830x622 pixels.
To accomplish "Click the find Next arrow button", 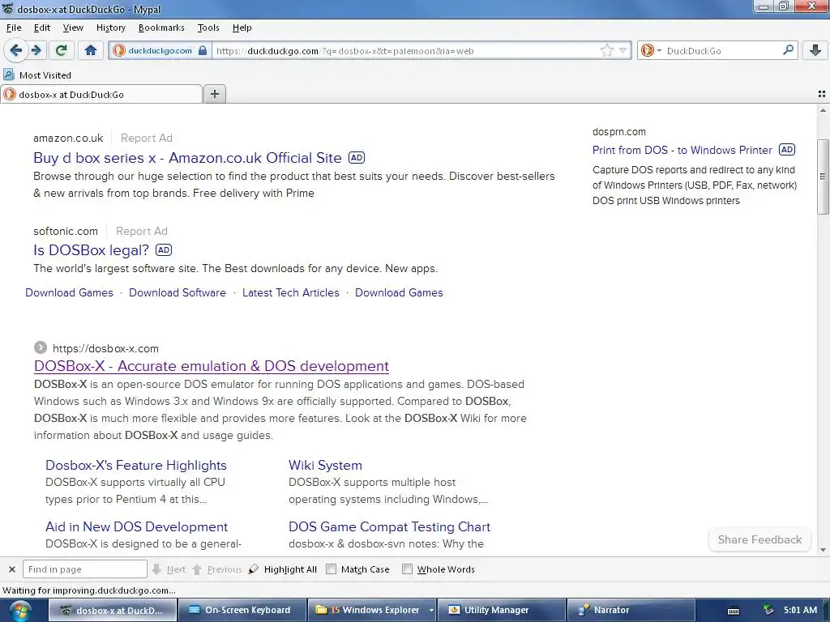I will click(x=169, y=569).
